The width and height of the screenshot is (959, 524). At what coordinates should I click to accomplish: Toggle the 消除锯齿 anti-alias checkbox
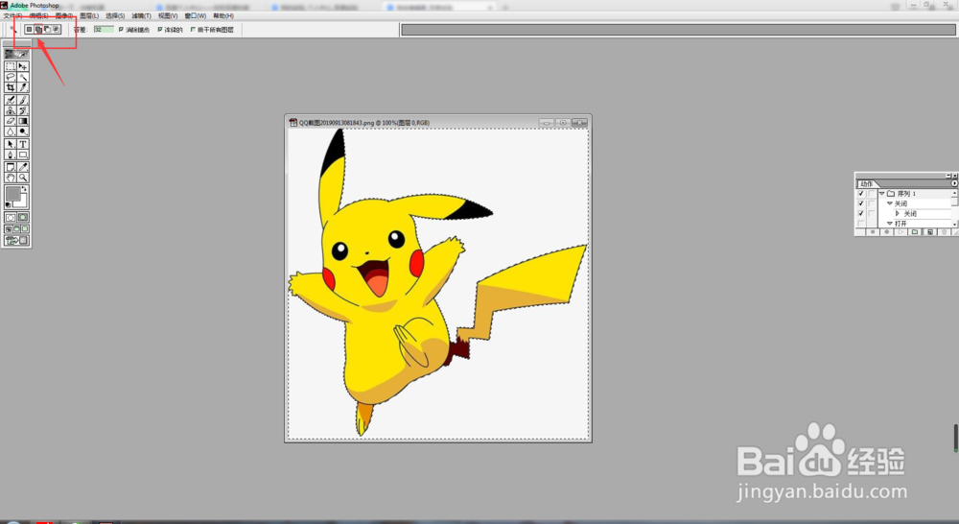pos(121,30)
